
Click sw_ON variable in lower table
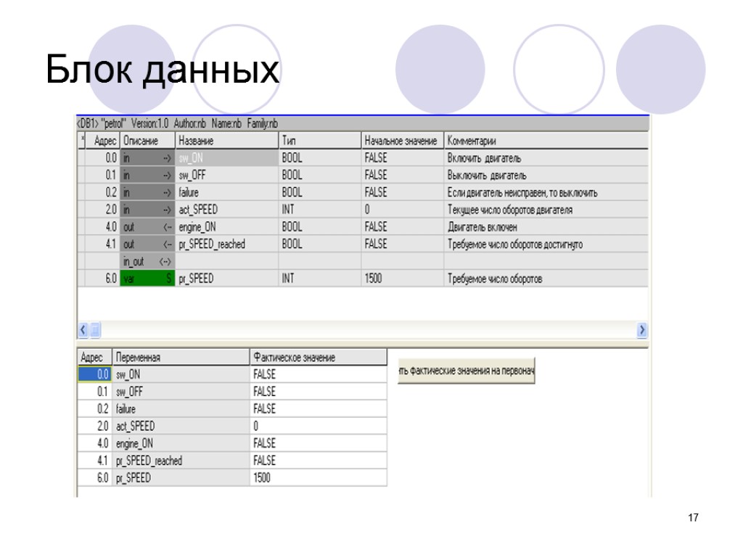[181, 374]
